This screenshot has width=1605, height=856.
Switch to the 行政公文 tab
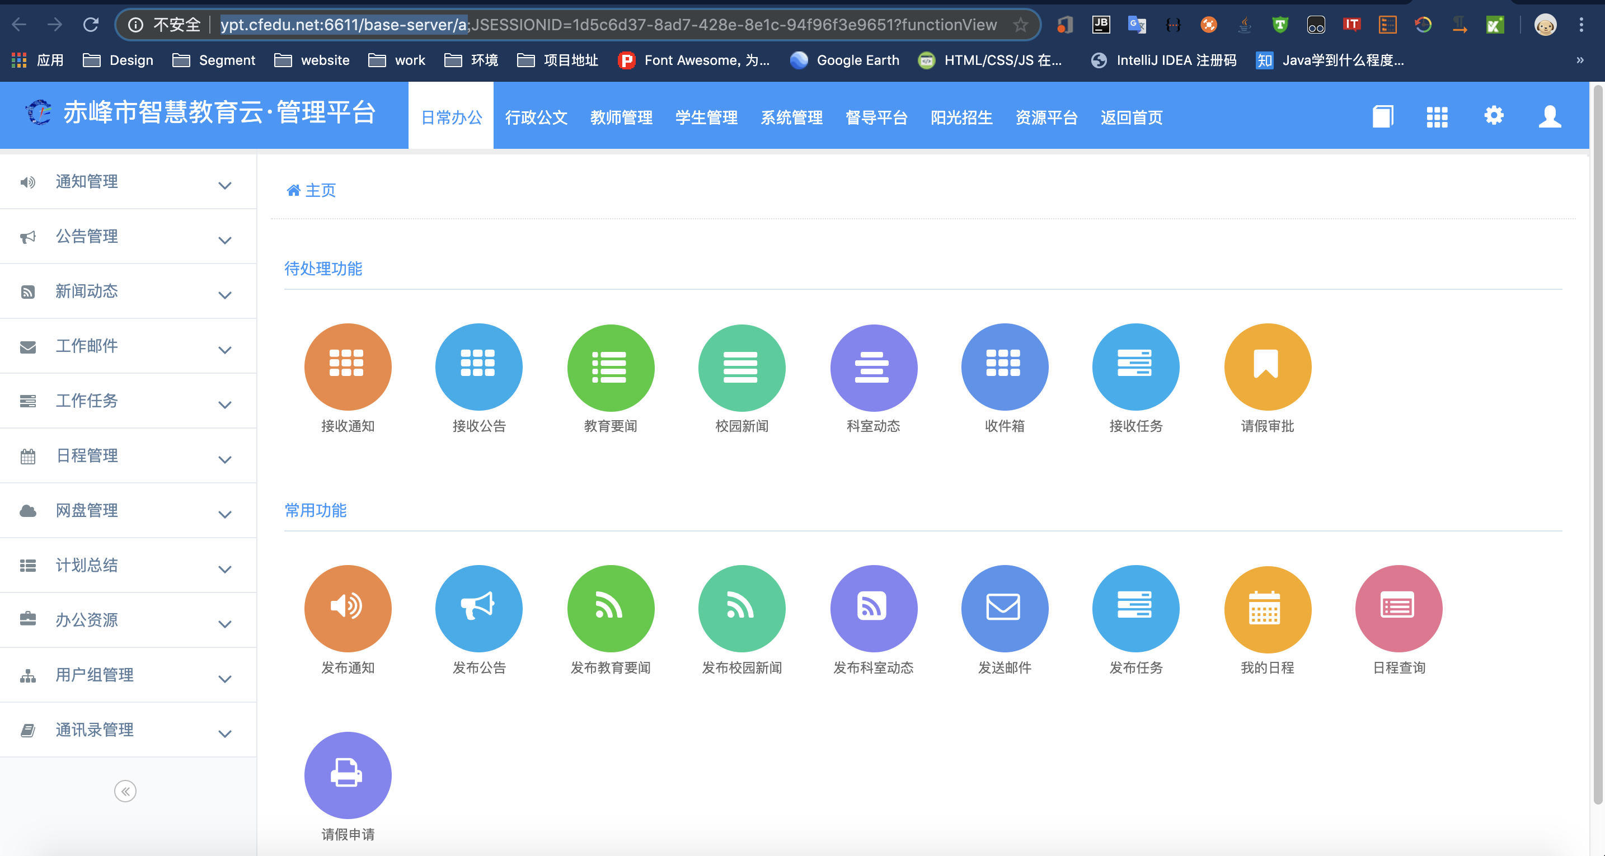(x=535, y=117)
